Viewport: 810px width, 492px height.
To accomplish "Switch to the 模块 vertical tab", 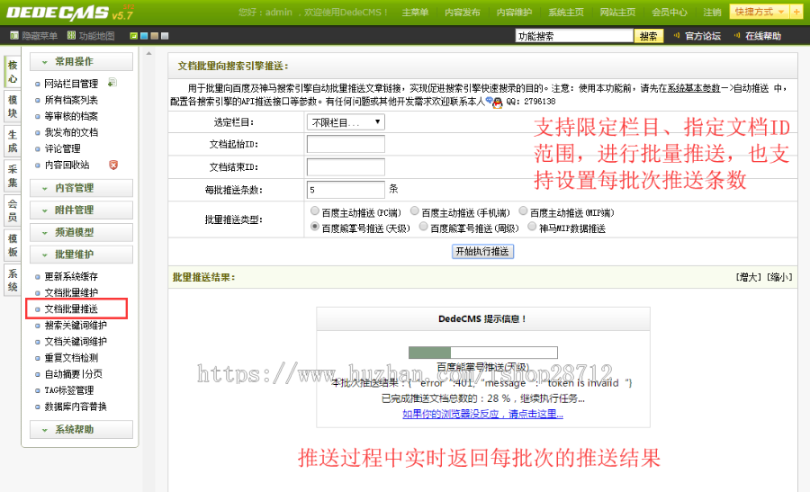I will [x=13, y=106].
